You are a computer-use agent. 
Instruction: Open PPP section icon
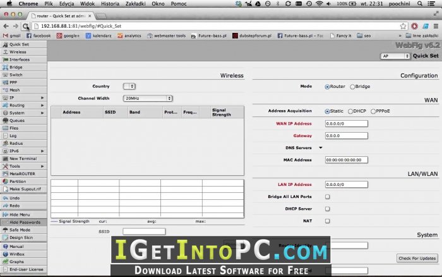click(5, 82)
